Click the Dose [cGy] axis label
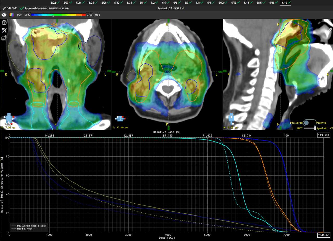Image resolution: width=333 pixels, height=241 pixels. (167, 238)
